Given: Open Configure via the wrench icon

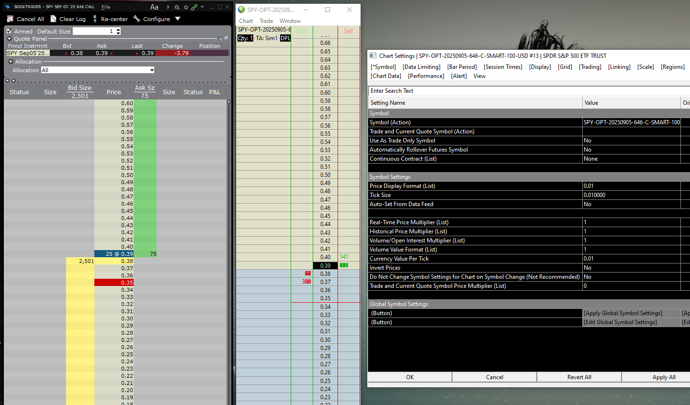Looking at the screenshot, I should tap(137, 19).
